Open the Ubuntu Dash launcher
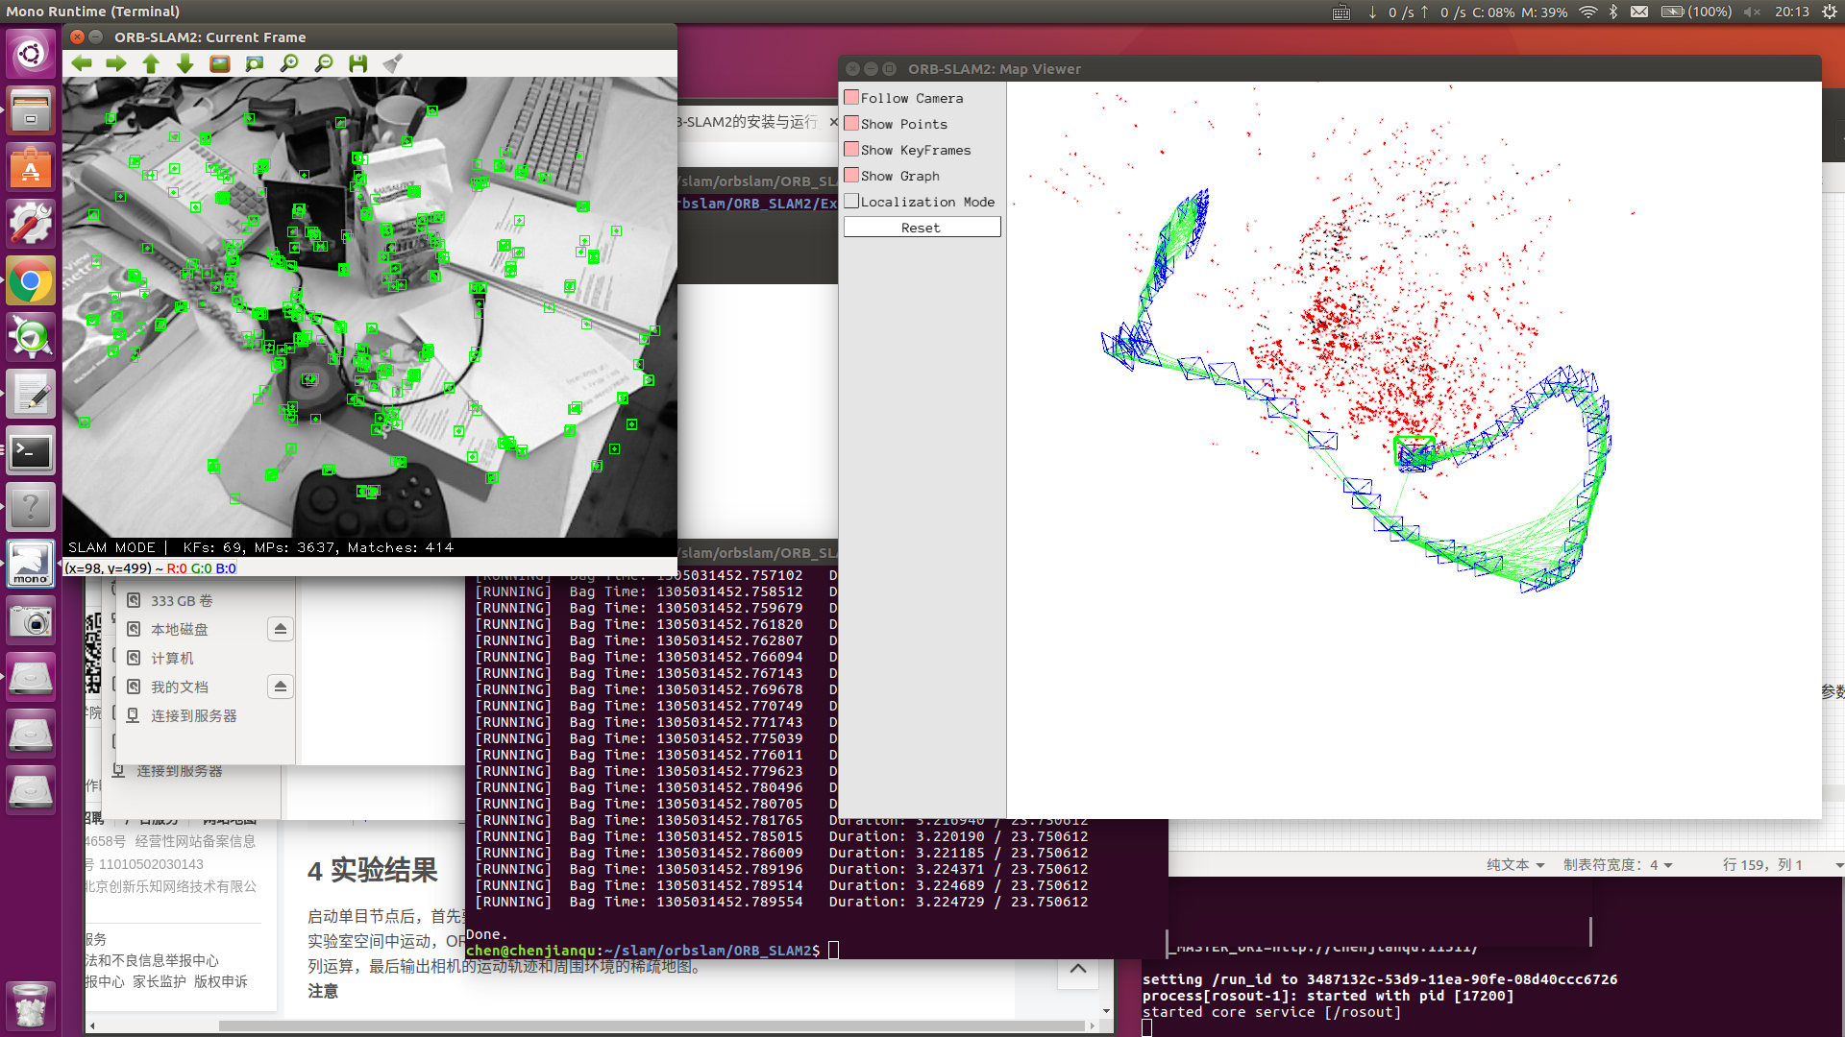The image size is (1845, 1037). click(x=31, y=52)
